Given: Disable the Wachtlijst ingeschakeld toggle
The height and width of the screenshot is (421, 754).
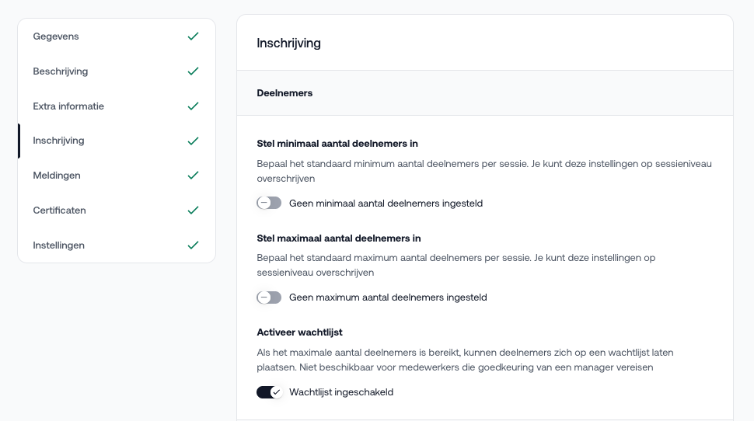Looking at the screenshot, I should (x=269, y=392).
